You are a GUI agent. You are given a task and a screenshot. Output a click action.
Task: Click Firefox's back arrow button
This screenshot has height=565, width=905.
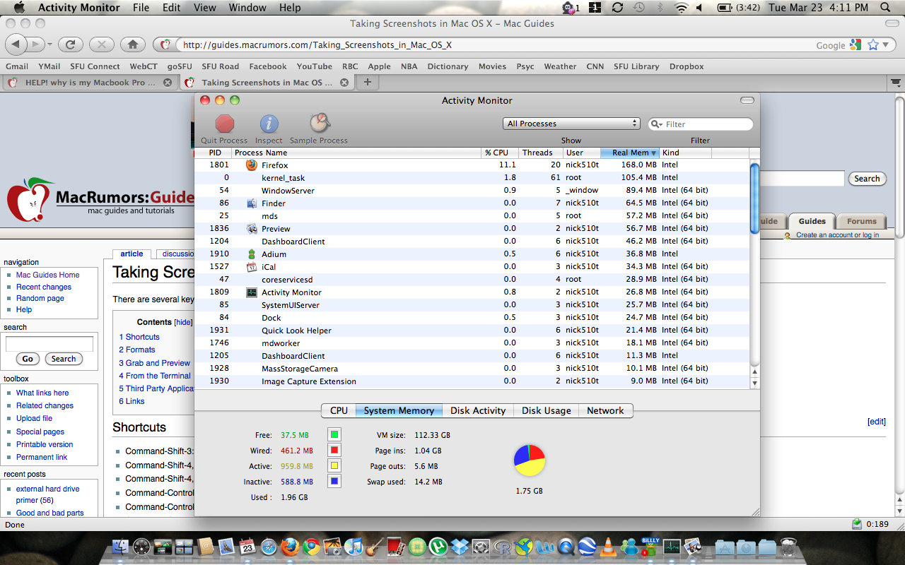point(17,44)
